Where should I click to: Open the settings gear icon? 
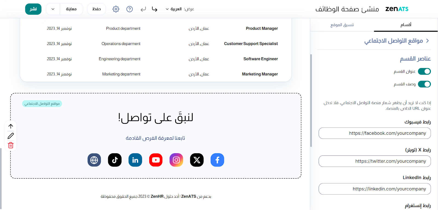pyautogui.click(x=116, y=9)
